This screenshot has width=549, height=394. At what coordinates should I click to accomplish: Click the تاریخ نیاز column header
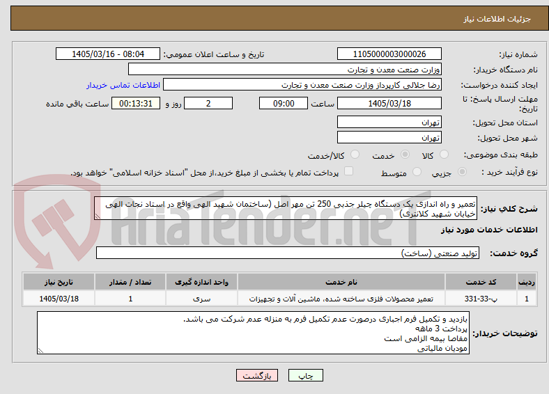tap(59, 282)
